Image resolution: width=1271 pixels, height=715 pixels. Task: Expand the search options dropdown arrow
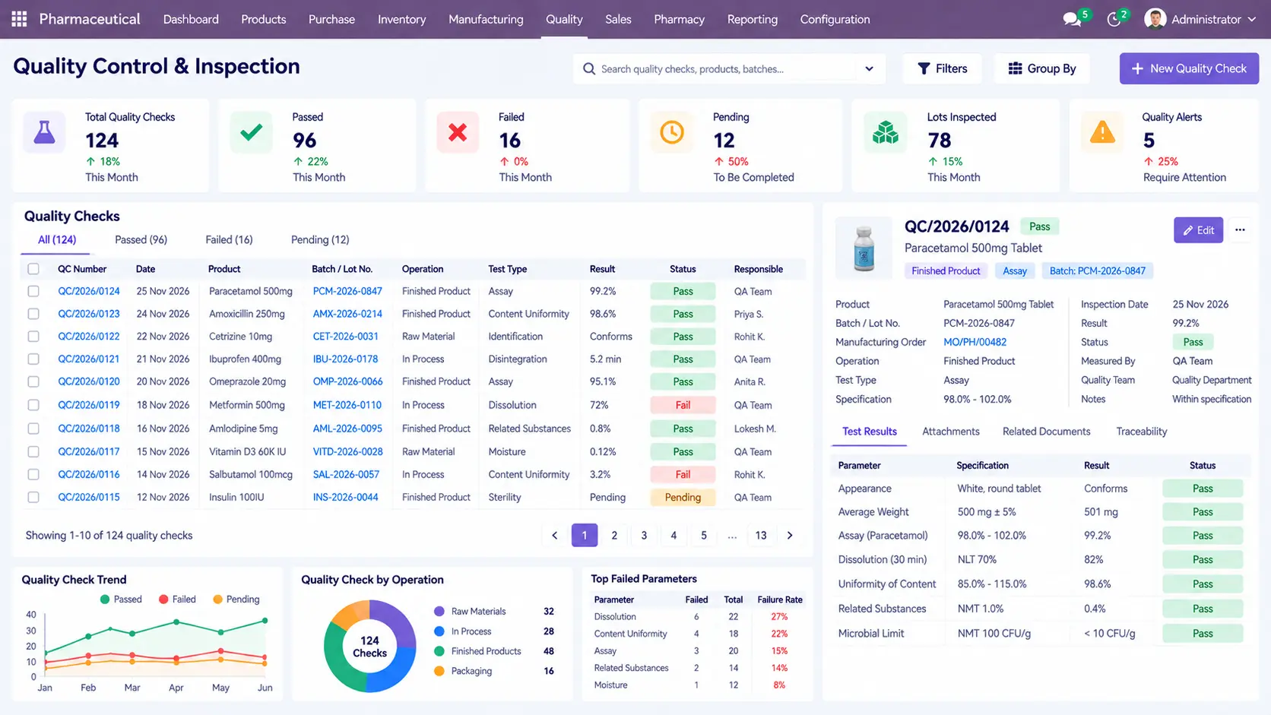pyautogui.click(x=869, y=69)
